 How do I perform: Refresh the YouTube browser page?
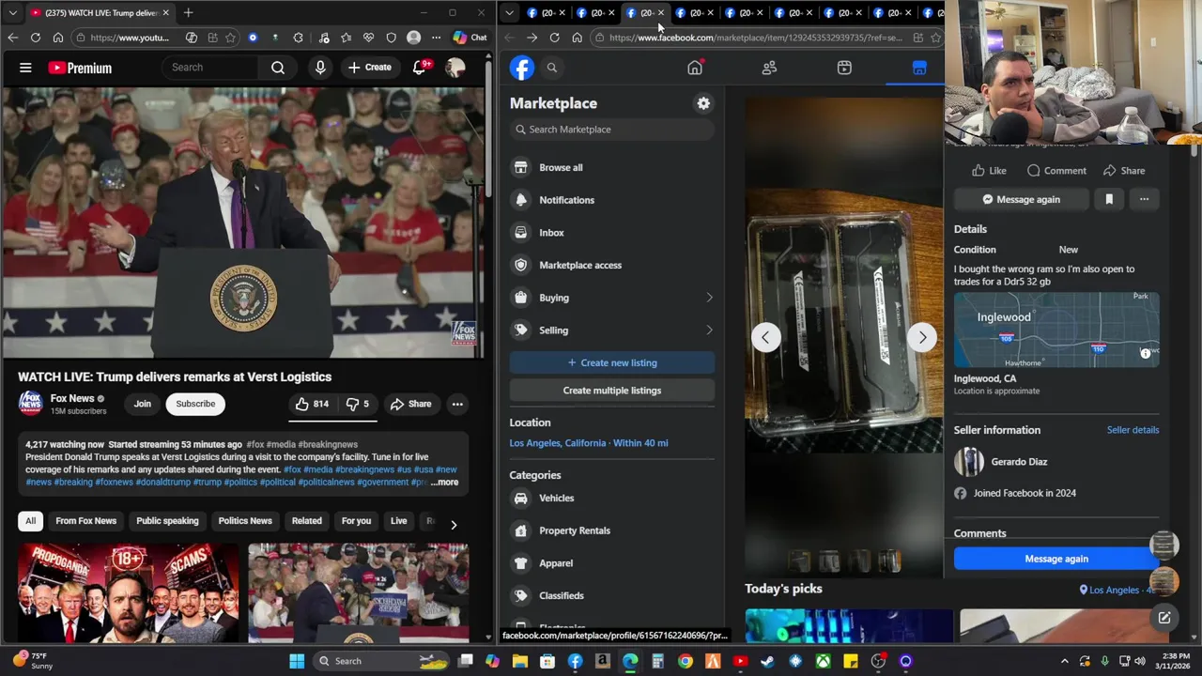click(x=36, y=38)
